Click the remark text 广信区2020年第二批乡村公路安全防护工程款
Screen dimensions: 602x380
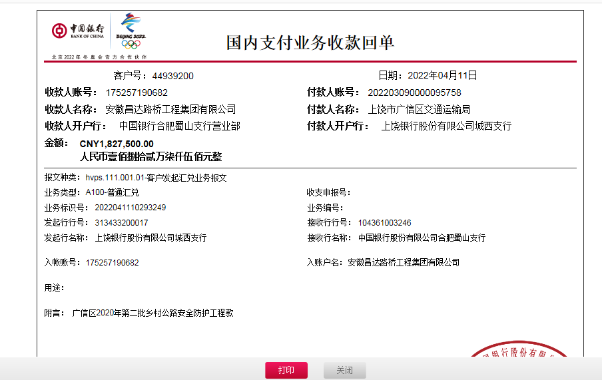[x=152, y=313]
